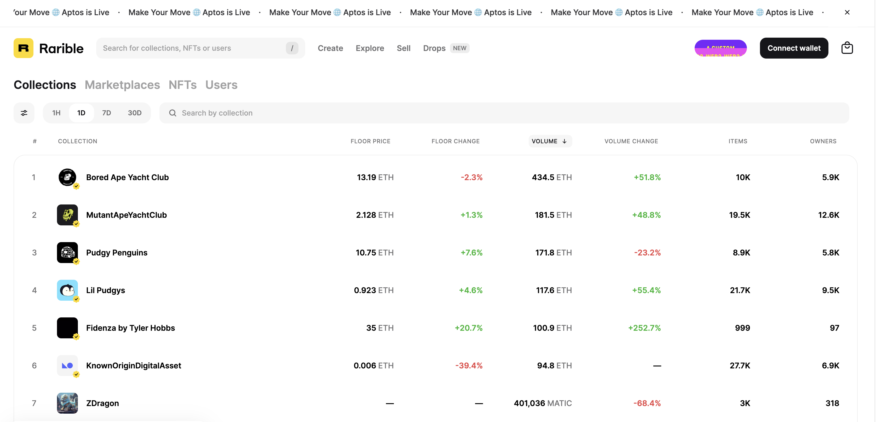Click the Rarible logo icon
Screen dimensions: 876x422
[24, 48]
